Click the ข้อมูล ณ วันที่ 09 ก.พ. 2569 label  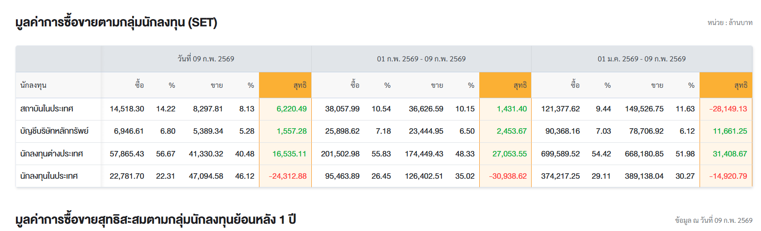713,220
